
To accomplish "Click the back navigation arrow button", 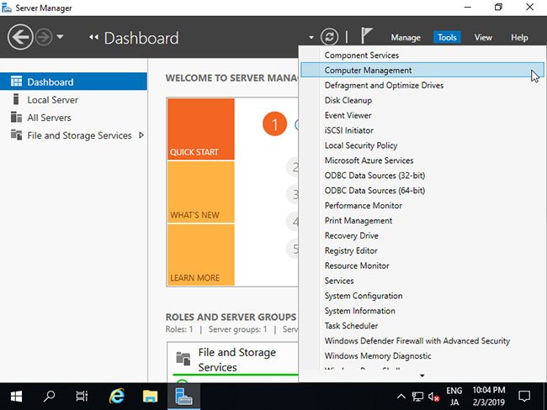I will coord(20,37).
